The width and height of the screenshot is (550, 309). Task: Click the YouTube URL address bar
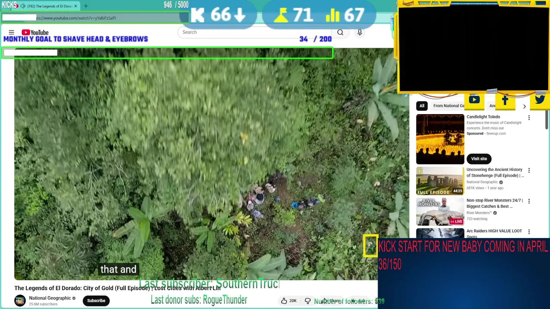click(95, 18)
